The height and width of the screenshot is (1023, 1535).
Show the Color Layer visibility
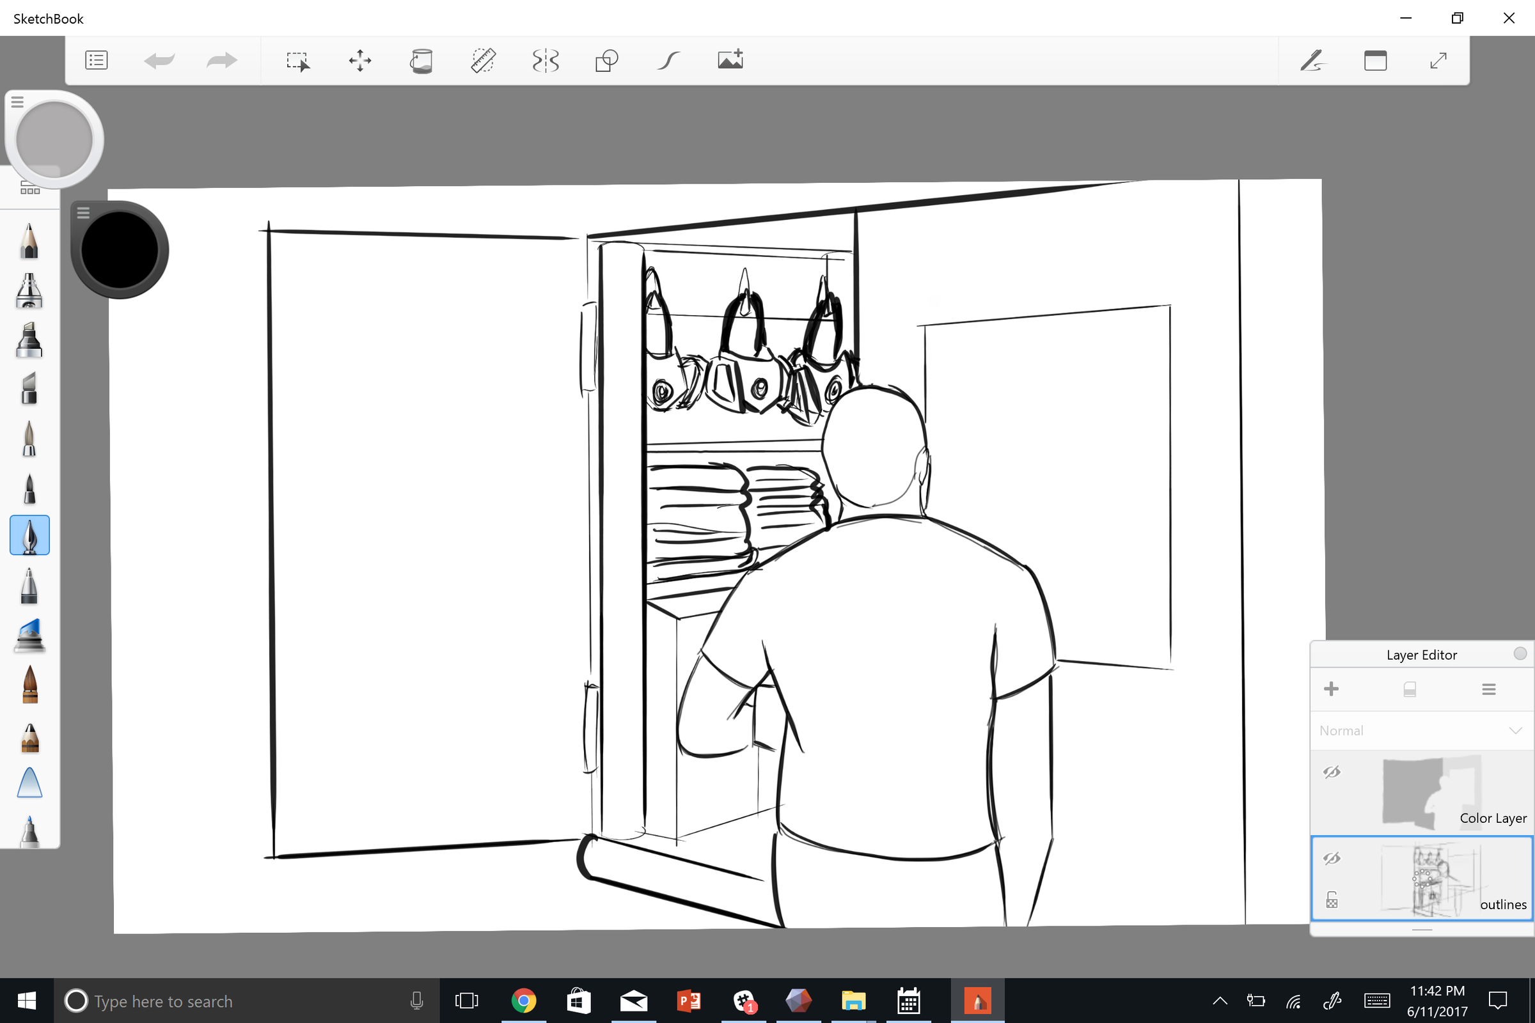coord(1332,772)
